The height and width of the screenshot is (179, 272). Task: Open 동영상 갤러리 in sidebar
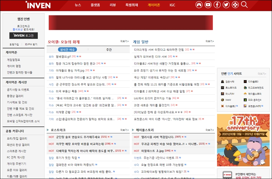(15, 96)
